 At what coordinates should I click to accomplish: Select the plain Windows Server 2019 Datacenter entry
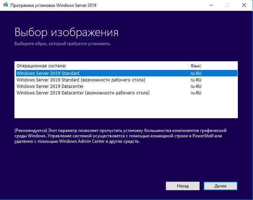point(50,86)
